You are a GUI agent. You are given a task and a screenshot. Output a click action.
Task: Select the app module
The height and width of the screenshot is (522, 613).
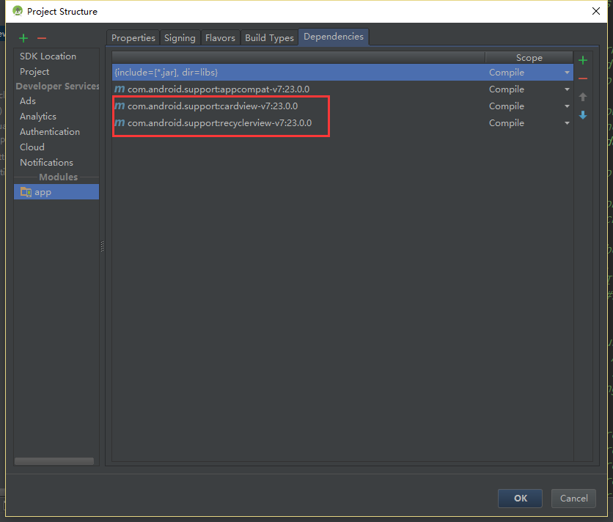coord(43,192)
